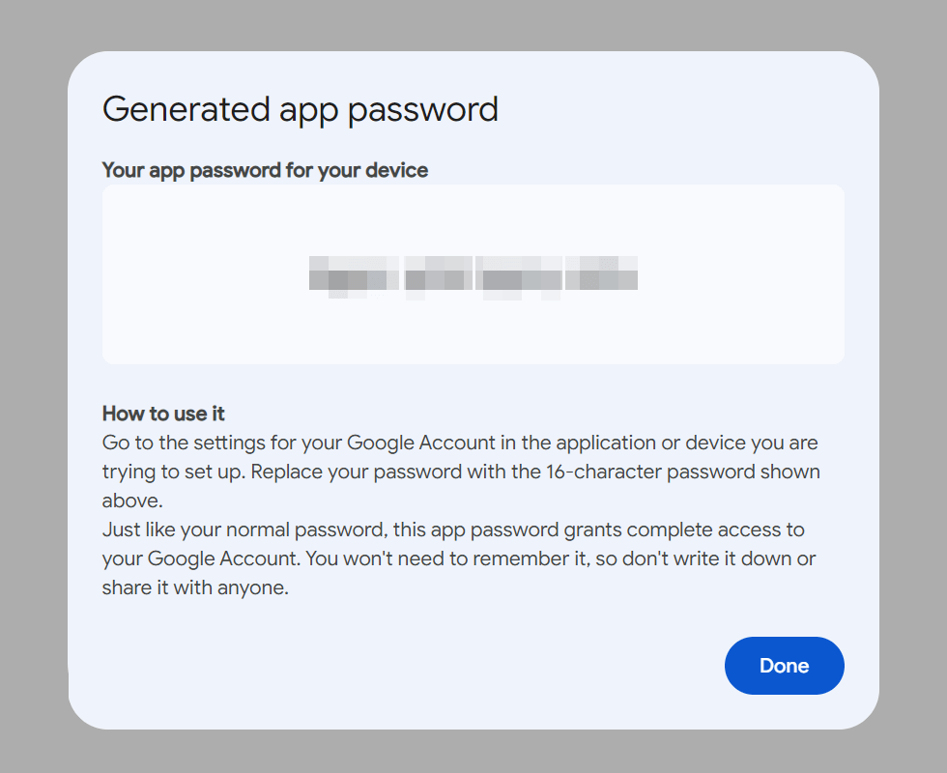Click the 'How to use it' heading
Viewport: 947px width, 773px height.
pyautogui.click(x=163, y=414)
